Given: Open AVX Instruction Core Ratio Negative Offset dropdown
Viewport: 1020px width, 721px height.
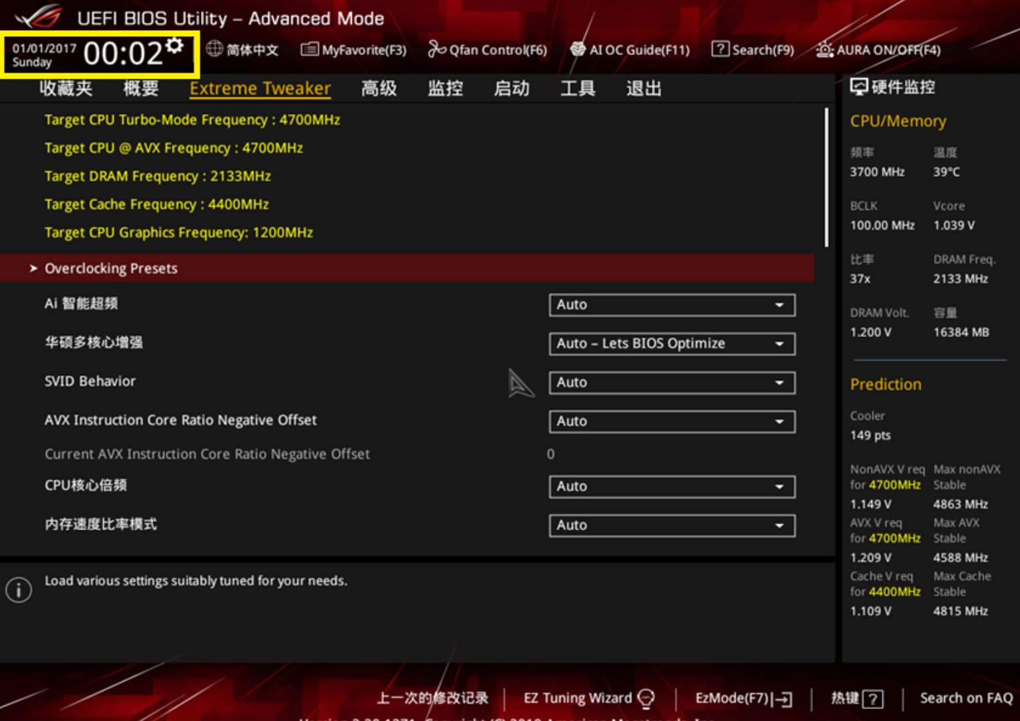Looking at the screenshot, I should pyautogui.click(x=671, y=421).
